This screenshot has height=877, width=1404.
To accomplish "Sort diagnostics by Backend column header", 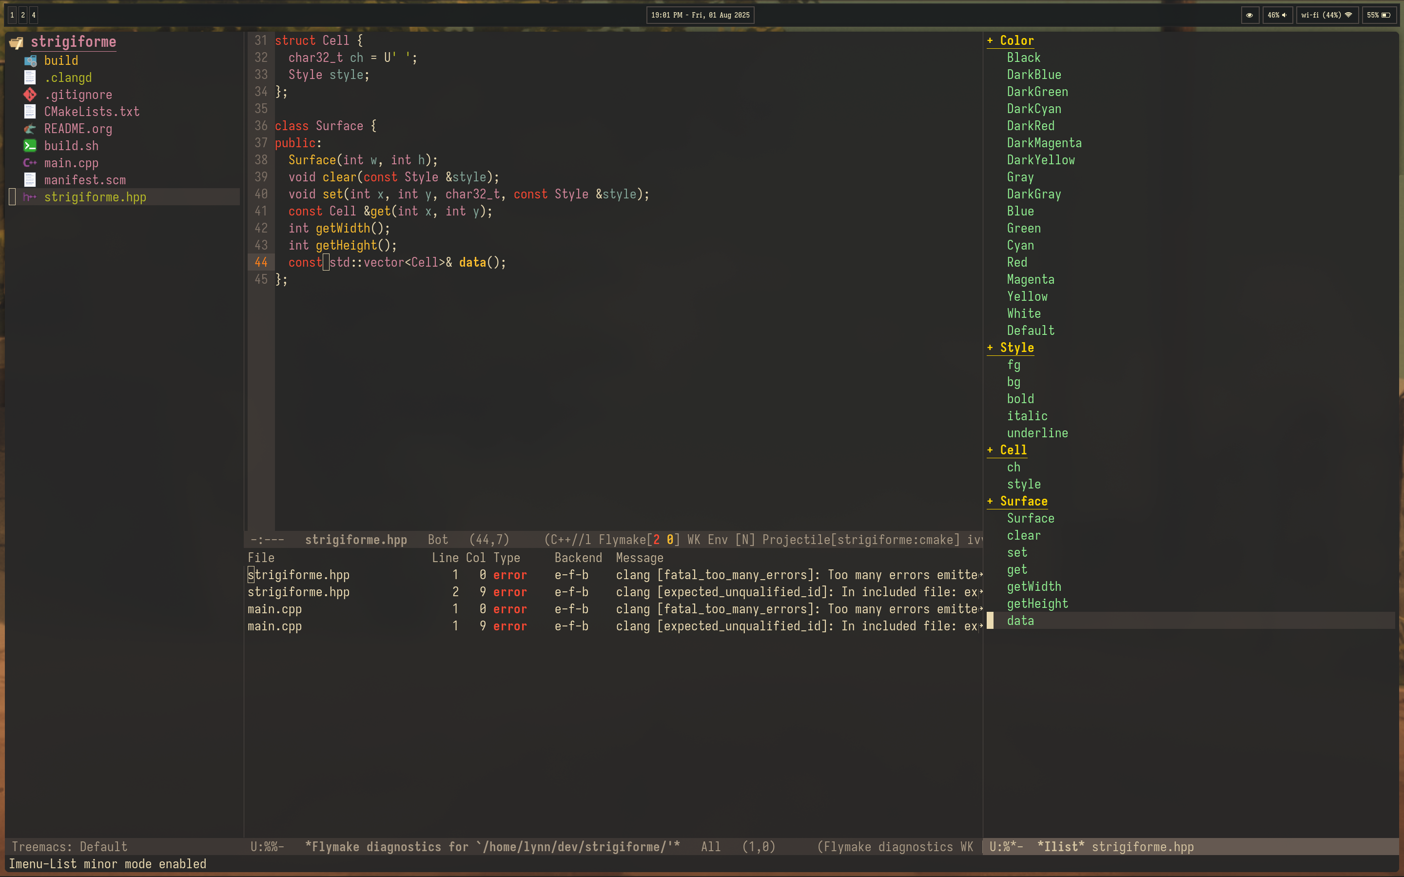I will coord(578,557).
